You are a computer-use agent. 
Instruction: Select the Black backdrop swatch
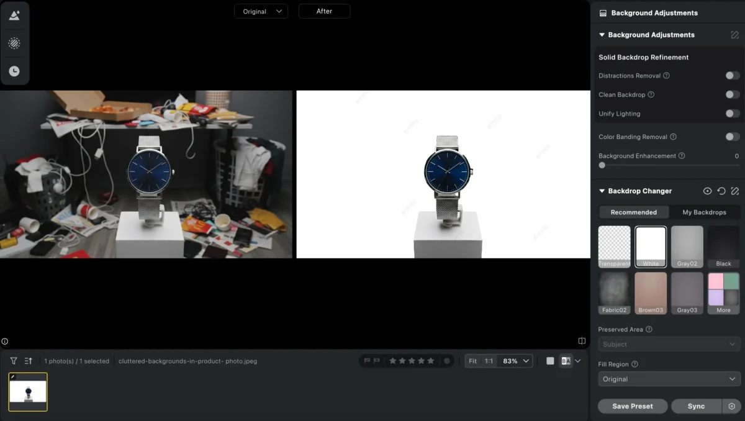[723, 246]
